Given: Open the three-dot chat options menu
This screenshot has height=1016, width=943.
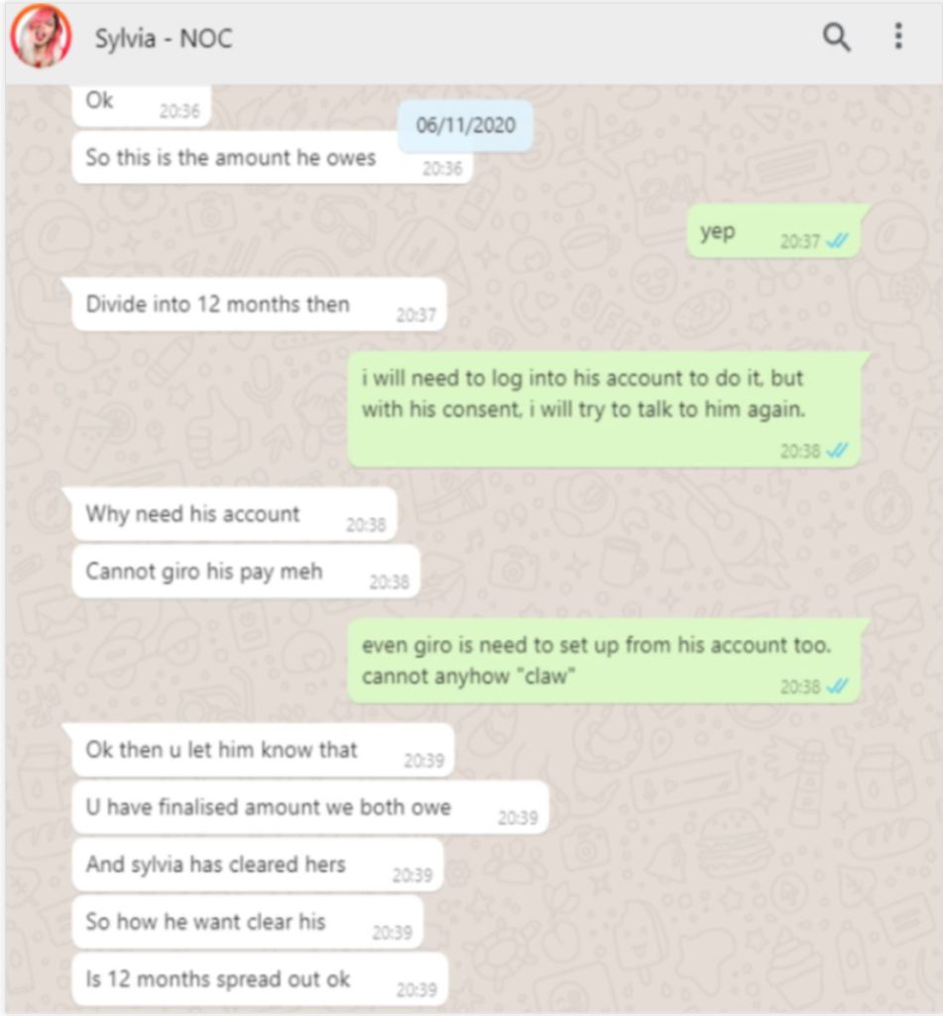Looking at the screenshot, I should coord(898,37).
